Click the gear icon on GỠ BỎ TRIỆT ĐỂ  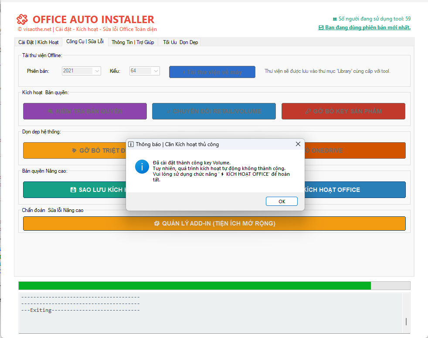[x=74, y=150]
